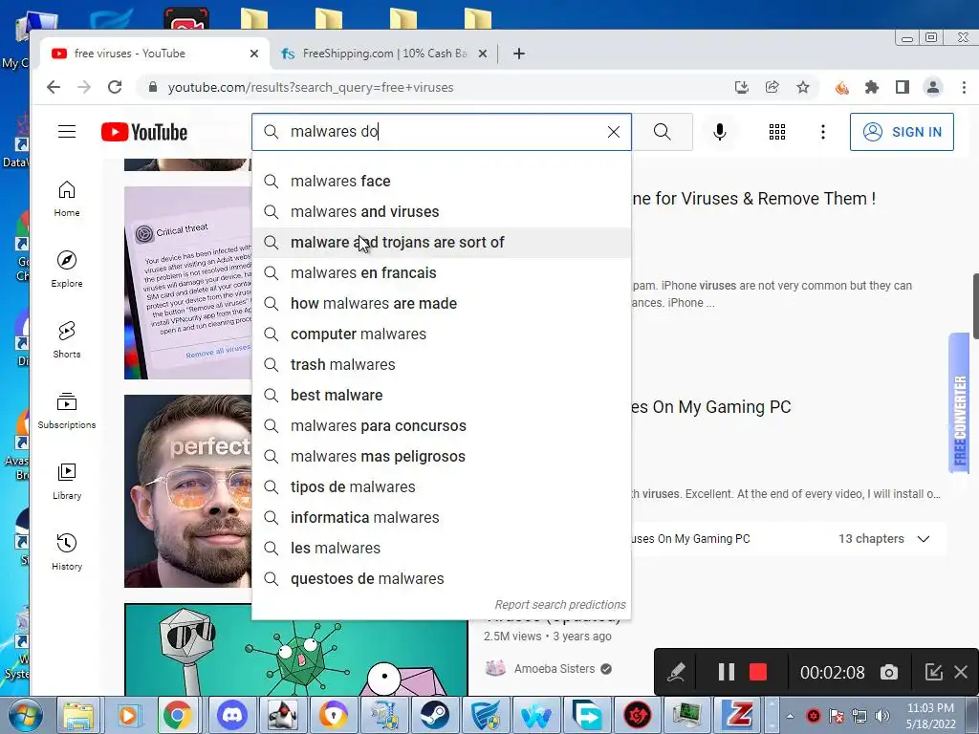Open YouTube settings three-dot menu
The height and width of the screenshot is (734, 979).
(823, 132)
